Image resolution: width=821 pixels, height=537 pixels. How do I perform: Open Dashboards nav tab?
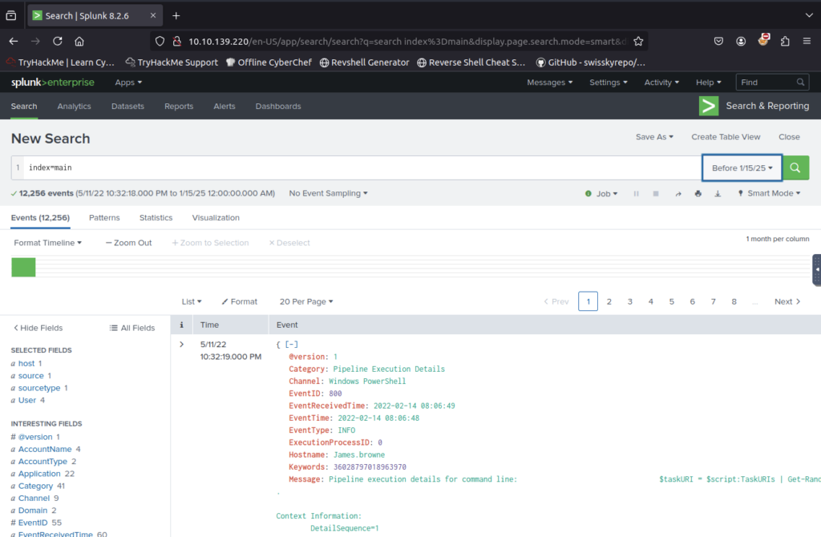[x=278, y=107]
